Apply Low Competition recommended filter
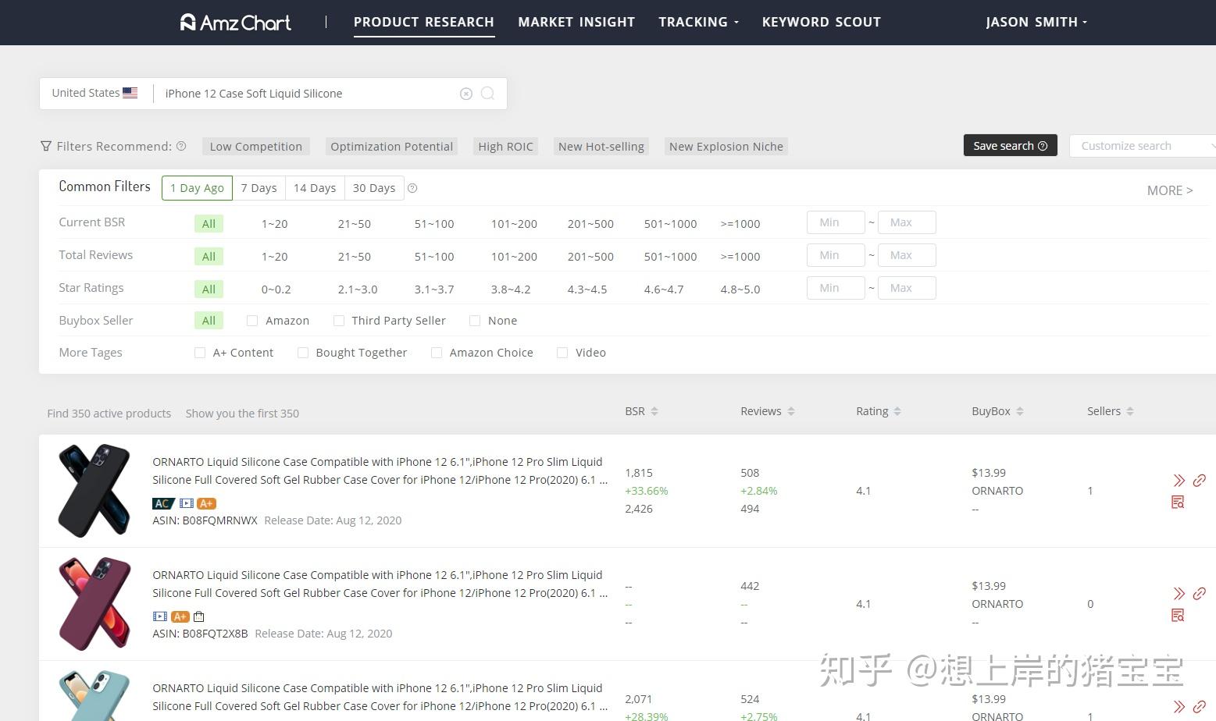Image resolution: width=1216 pixels, height=721 pixels. tap(256, 147)
